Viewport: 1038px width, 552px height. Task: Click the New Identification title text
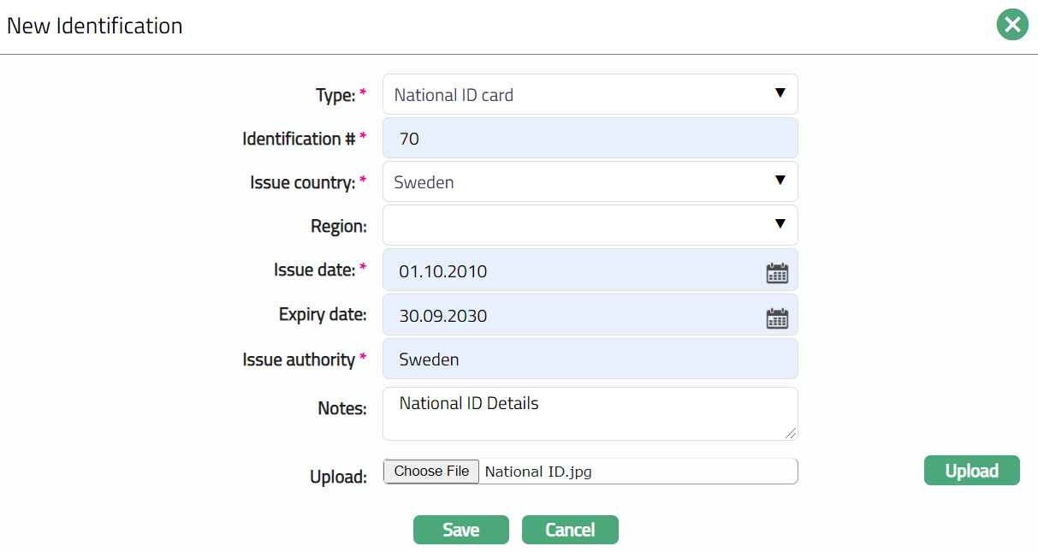pos(95,26)
